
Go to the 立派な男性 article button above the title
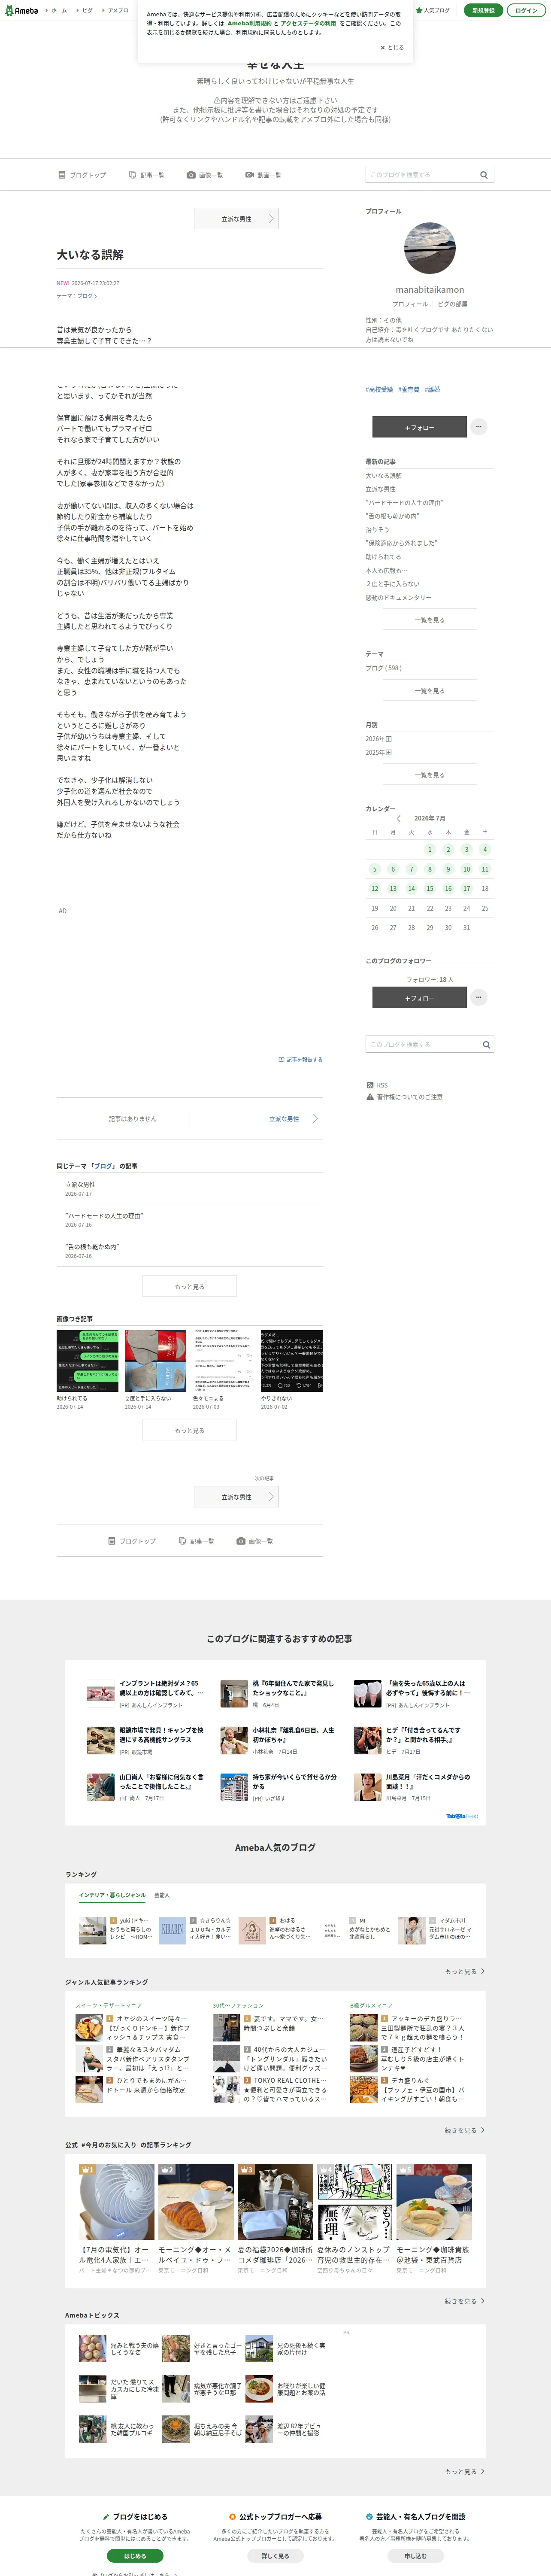coord(236,218)
